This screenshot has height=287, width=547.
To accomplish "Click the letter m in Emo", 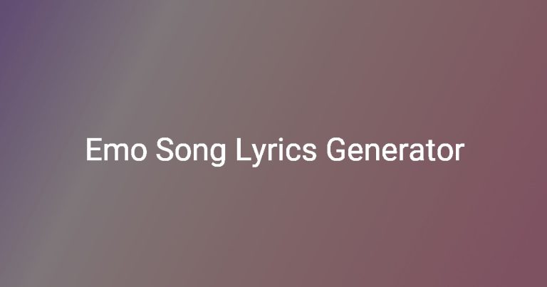I will point(116,152).
